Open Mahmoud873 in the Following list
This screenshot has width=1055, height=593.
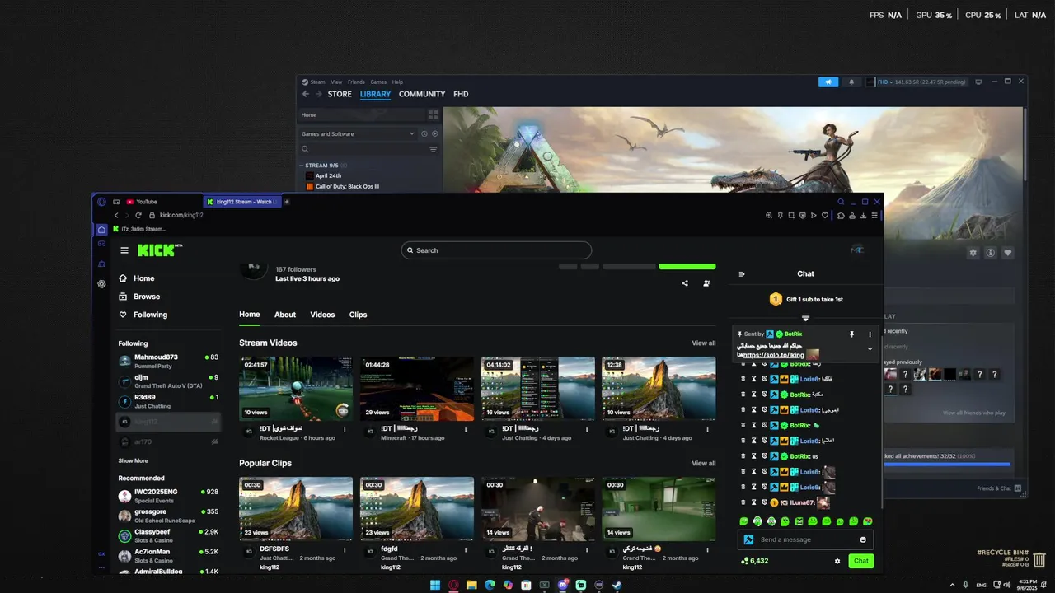coord(169,361)
